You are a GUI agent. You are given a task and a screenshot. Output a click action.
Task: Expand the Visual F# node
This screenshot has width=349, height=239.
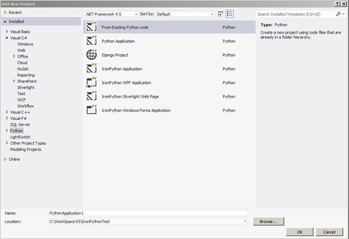pyautogui.click(x=7, y=118)
